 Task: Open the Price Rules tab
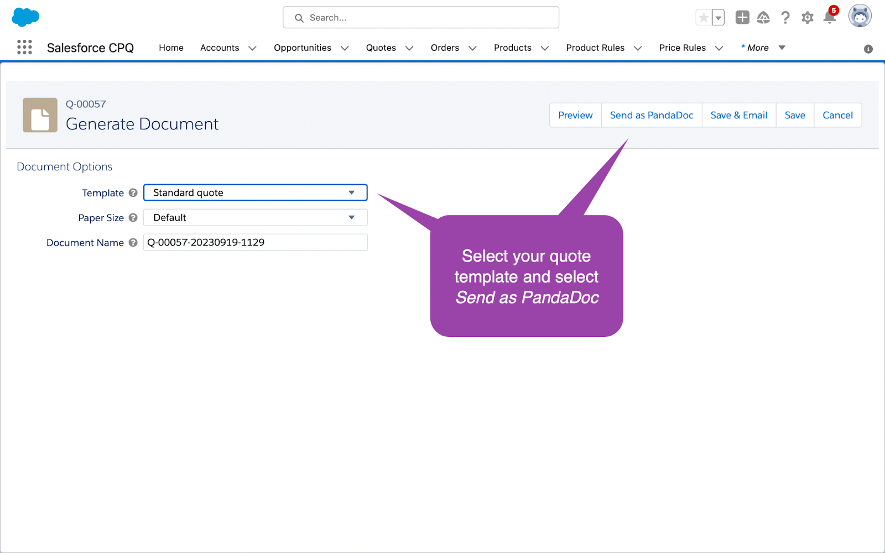pos(683,48)
